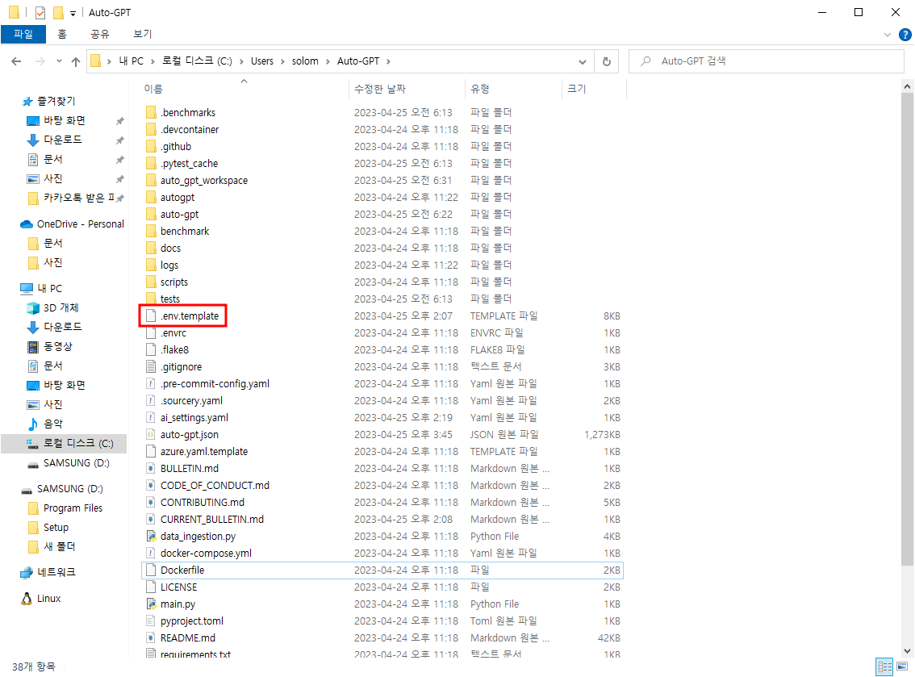Click '내 PC' breadcrumb segment

click(132, 61)
